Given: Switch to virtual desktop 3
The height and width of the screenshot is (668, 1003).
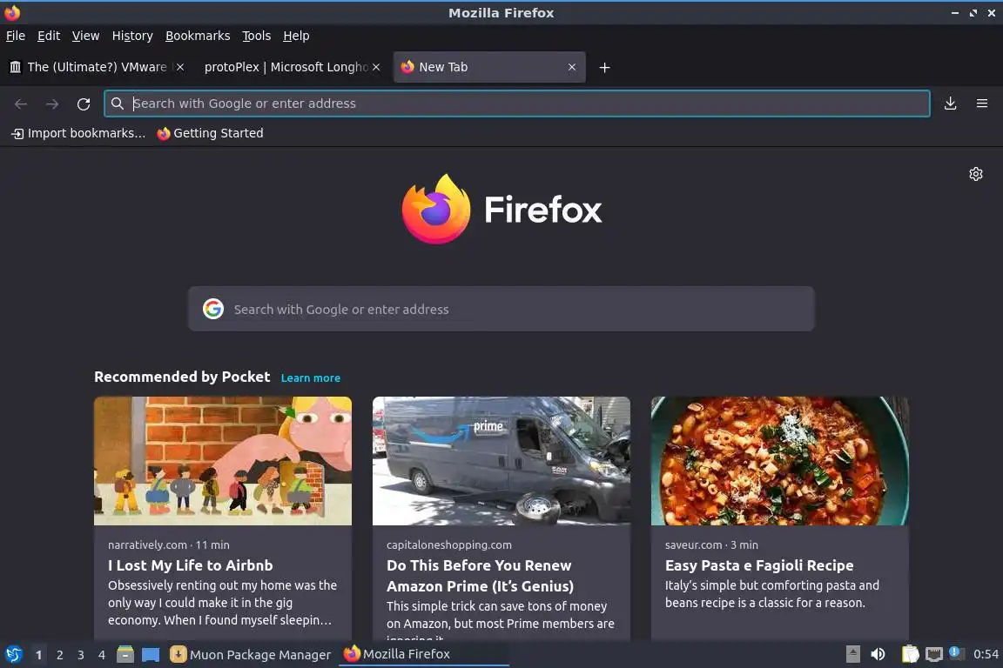Looking at the screenshot, I should (x=81, y=655).
